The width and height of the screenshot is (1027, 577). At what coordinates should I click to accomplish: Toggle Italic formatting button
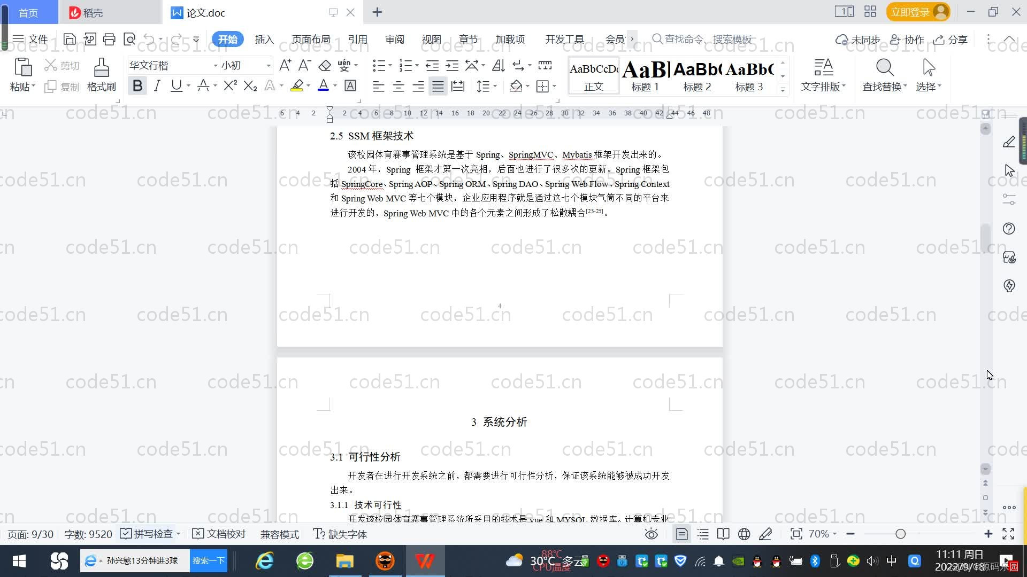click(x=157, y=86)
